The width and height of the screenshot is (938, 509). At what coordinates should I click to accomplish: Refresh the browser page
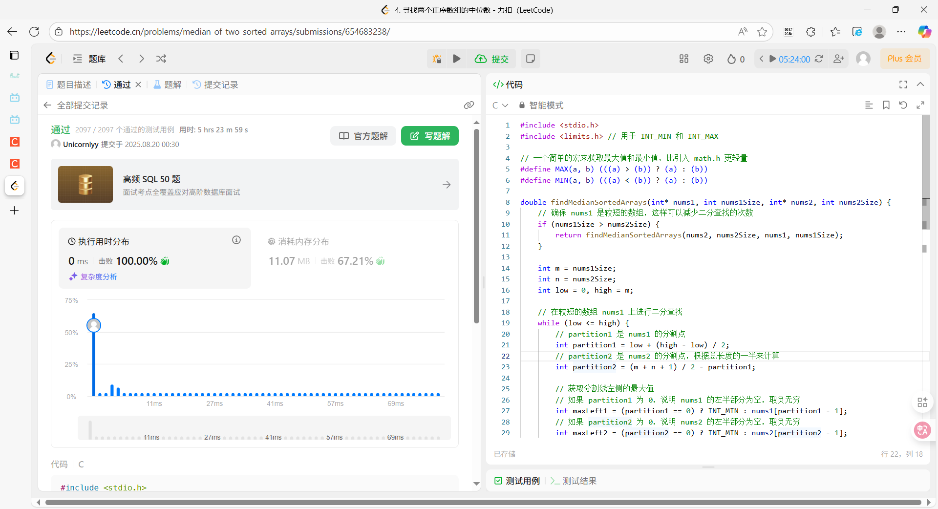coord(34,32)
